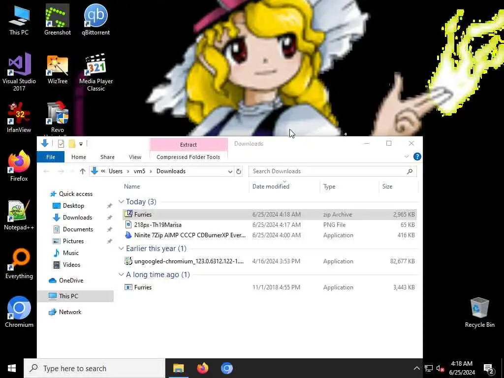Launch Firefox from the desktop
This screenshot has height=378, width=504.
(19, 166)
